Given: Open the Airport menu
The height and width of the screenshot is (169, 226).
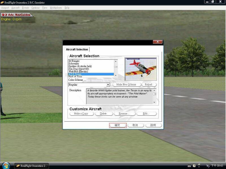Looking at the screenshot, I should click(5, 8).
